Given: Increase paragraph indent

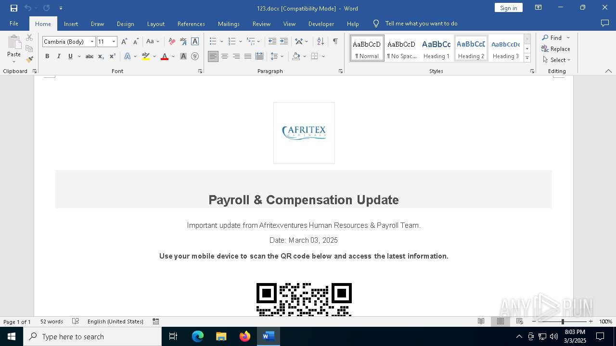Looking at the screenshot, I should coord(284,41).
